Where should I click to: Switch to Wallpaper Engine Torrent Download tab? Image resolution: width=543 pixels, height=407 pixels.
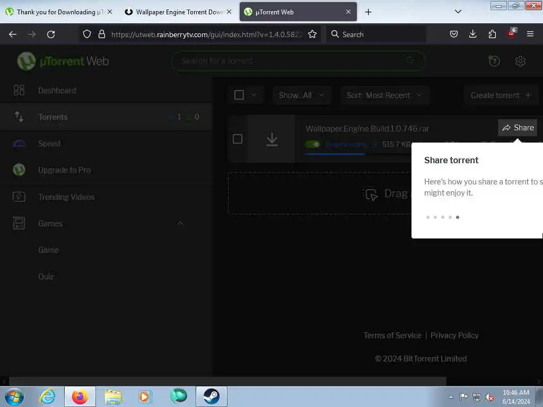point(178,12)
